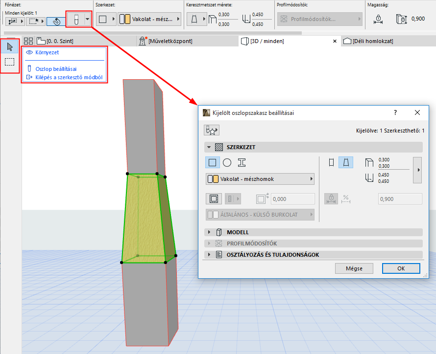
Task: Click the top dimension icon in dialog
Action: [369, 162]
